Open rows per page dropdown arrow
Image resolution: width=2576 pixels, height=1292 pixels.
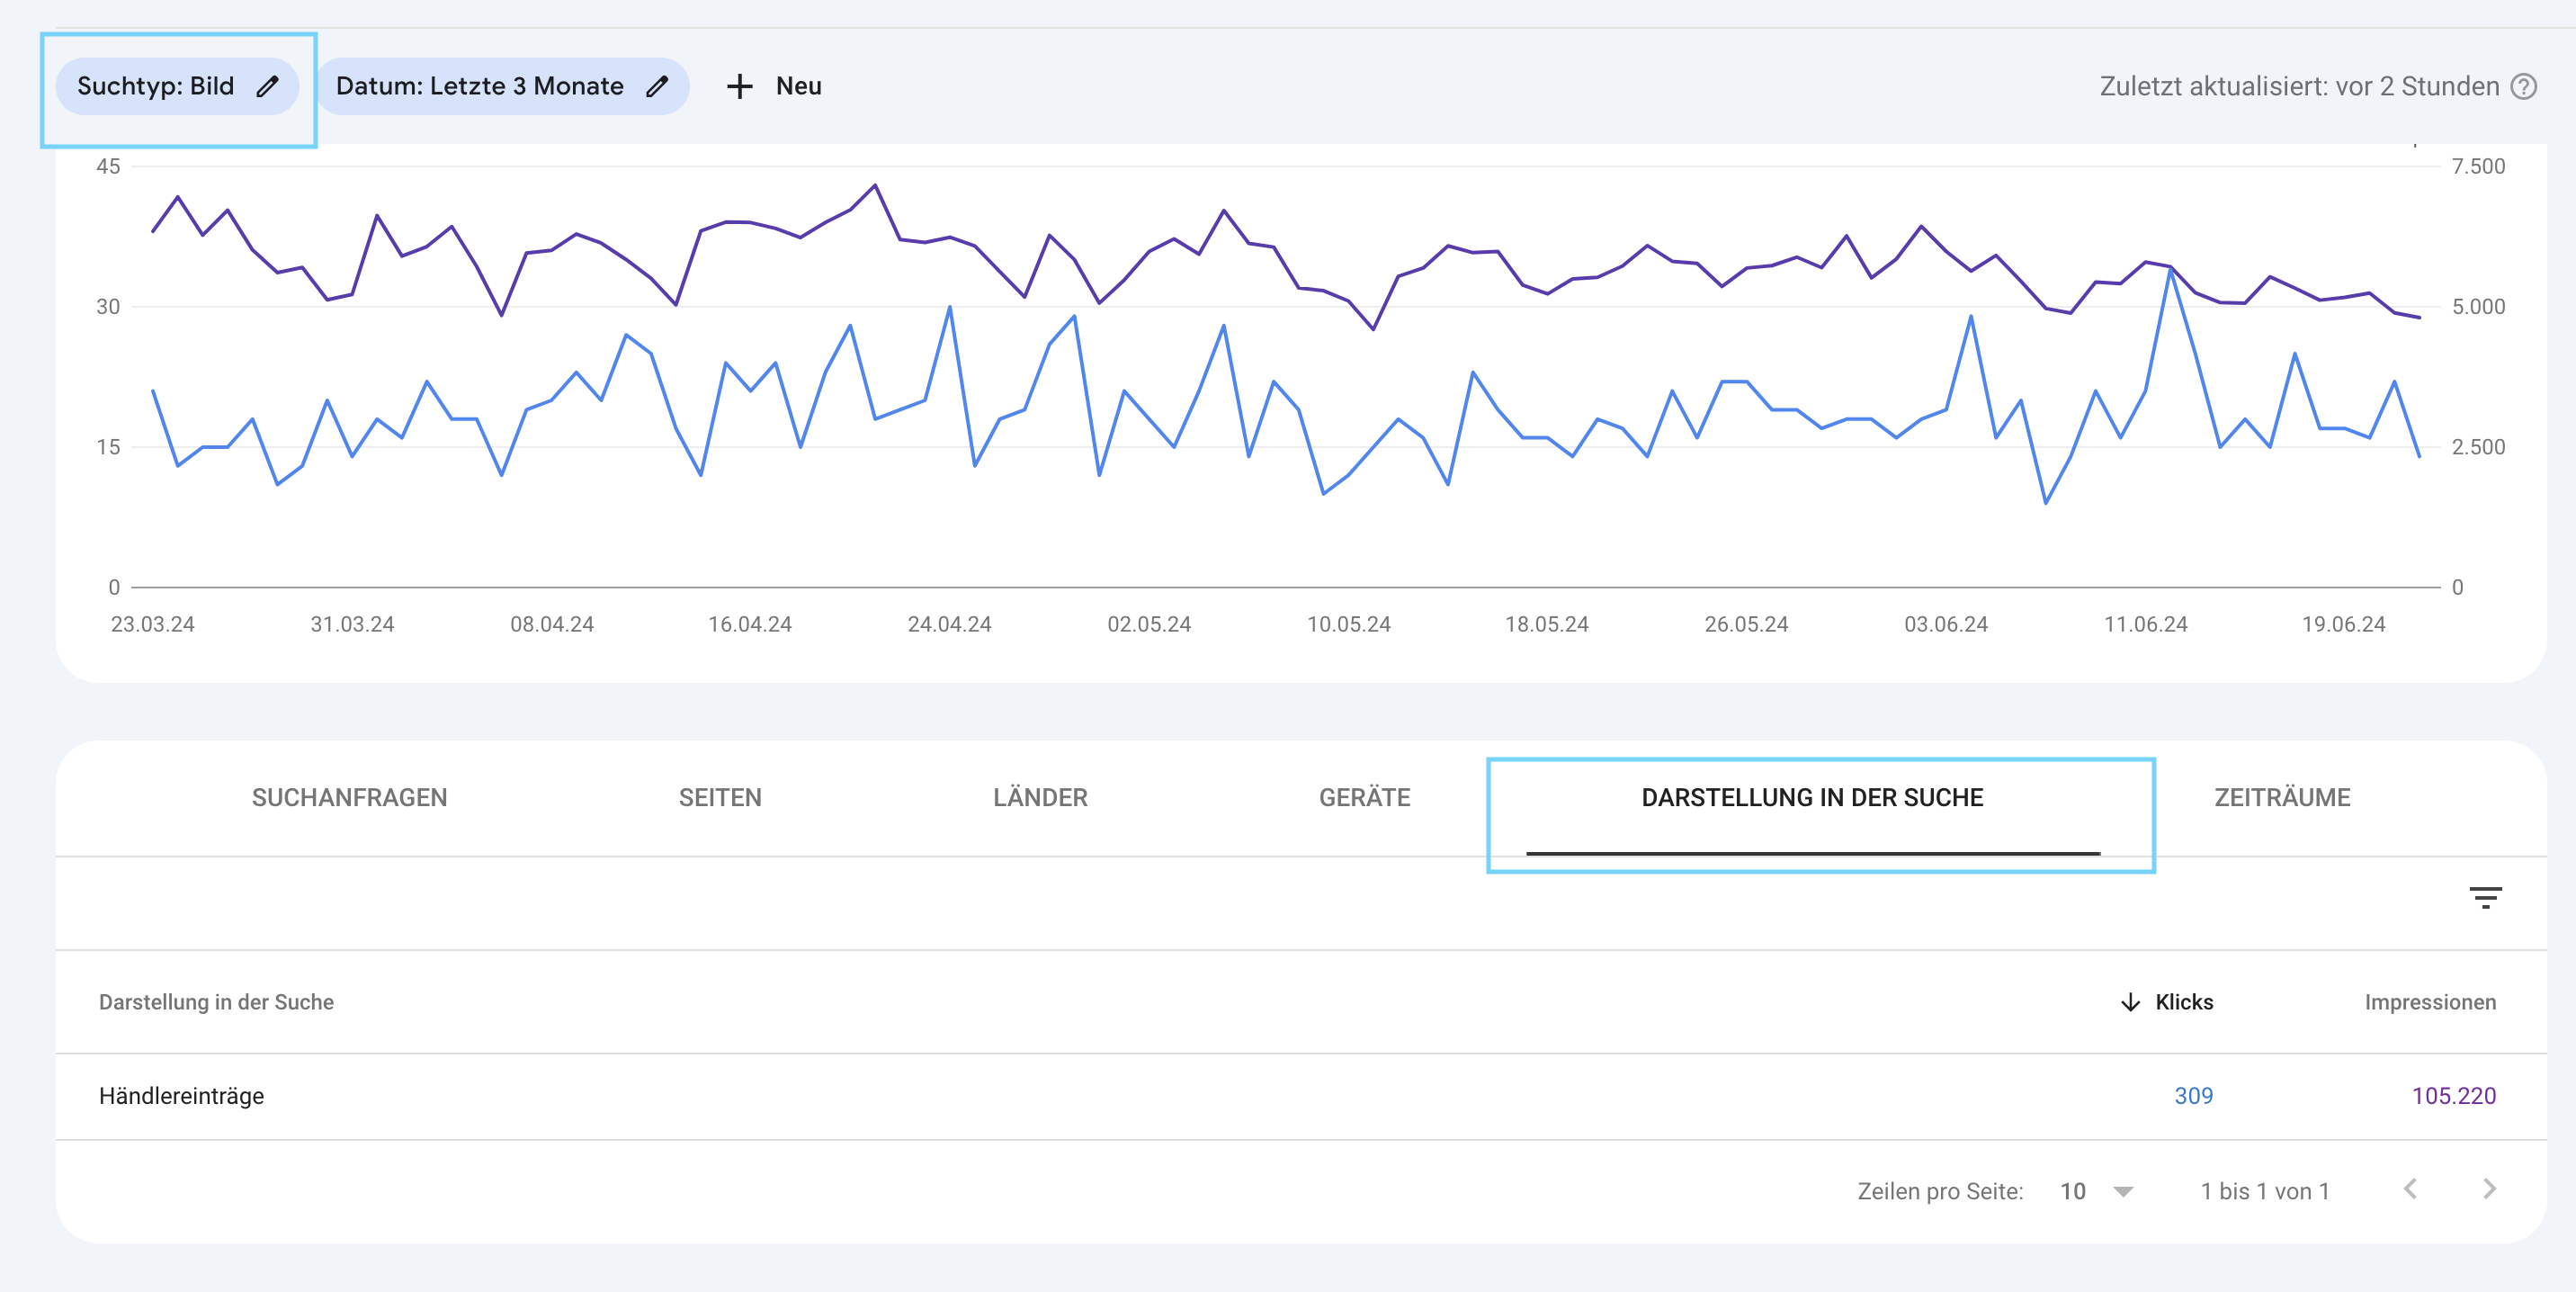2123,1191
